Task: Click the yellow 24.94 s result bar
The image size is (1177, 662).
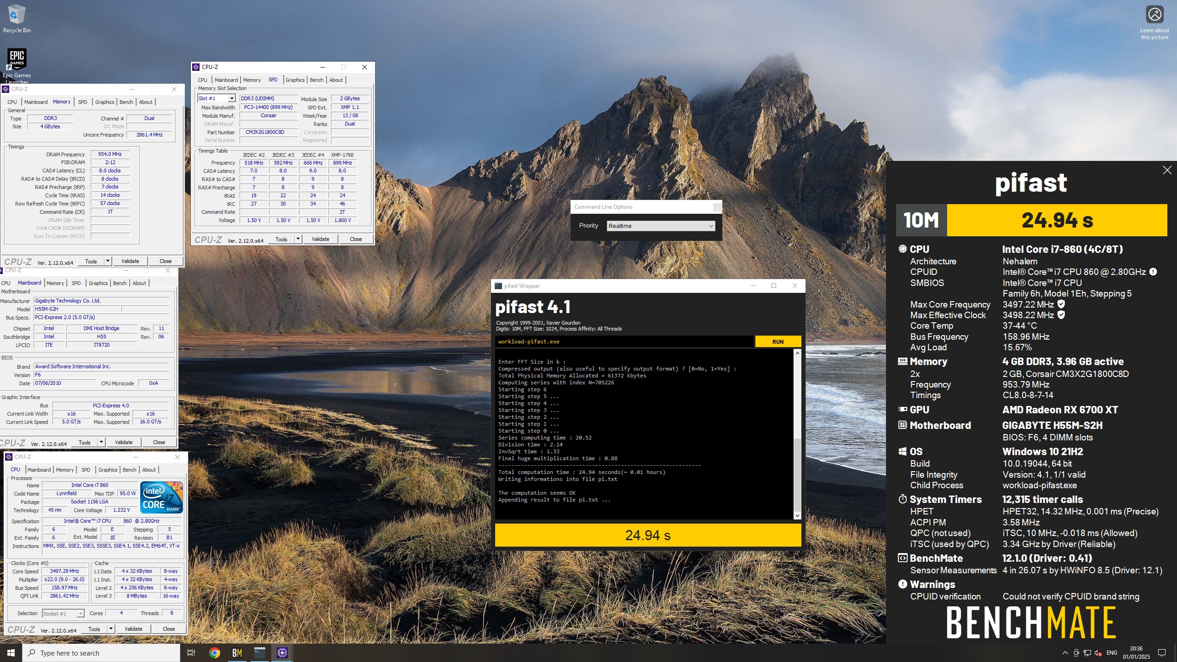Action: click(648, 535)
